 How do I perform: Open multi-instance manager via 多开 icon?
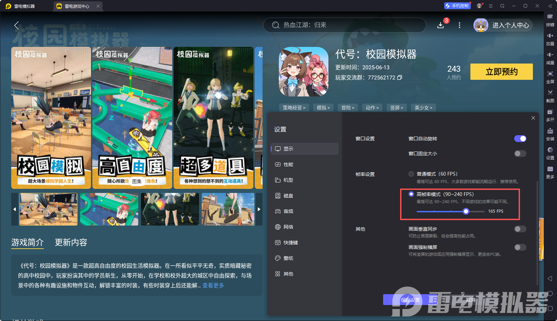[x=550, y=115]
